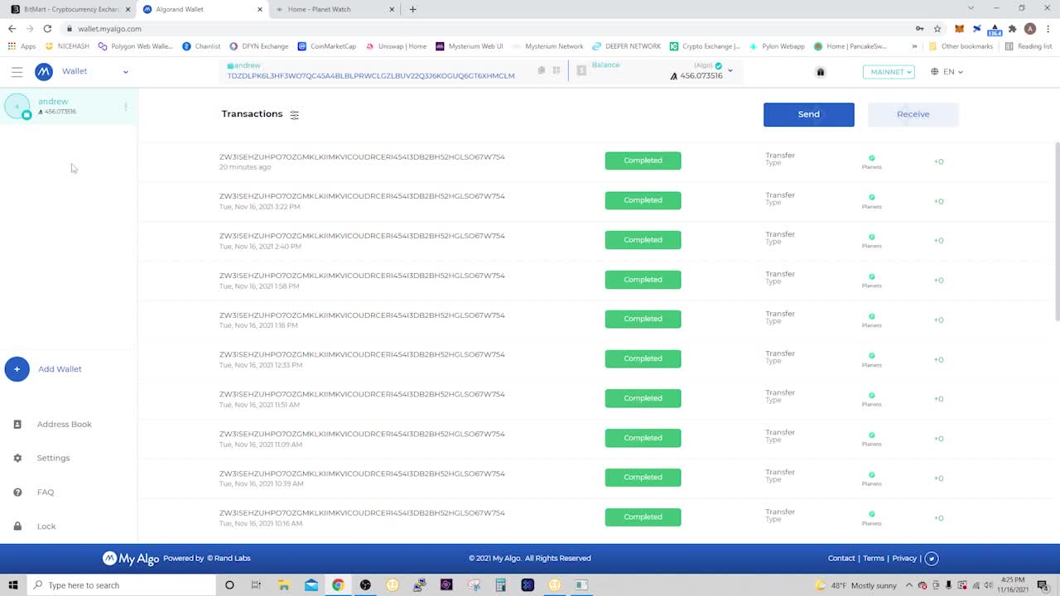Open Mail app from taskbar

311,585
